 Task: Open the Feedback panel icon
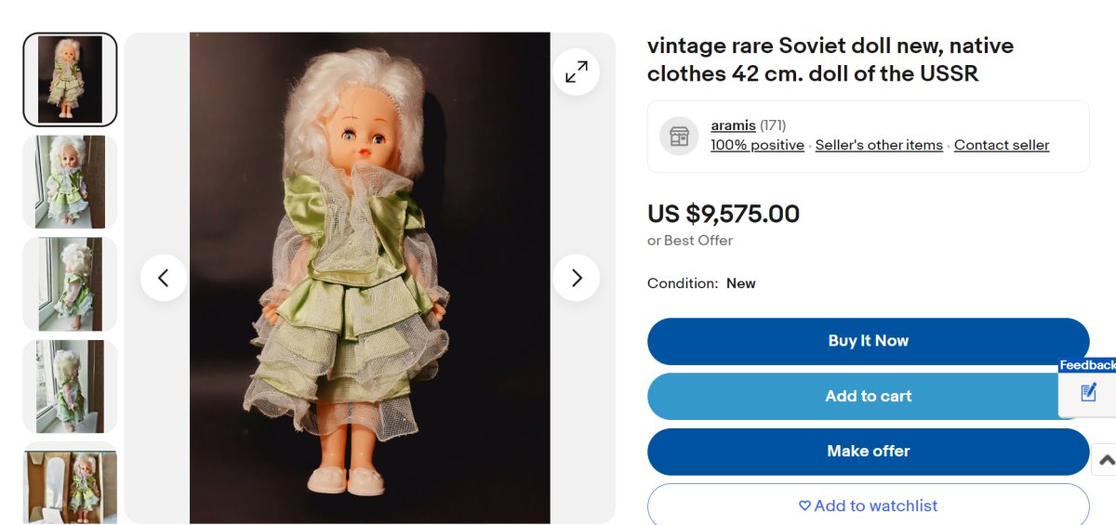click(x=1088, y=393)
